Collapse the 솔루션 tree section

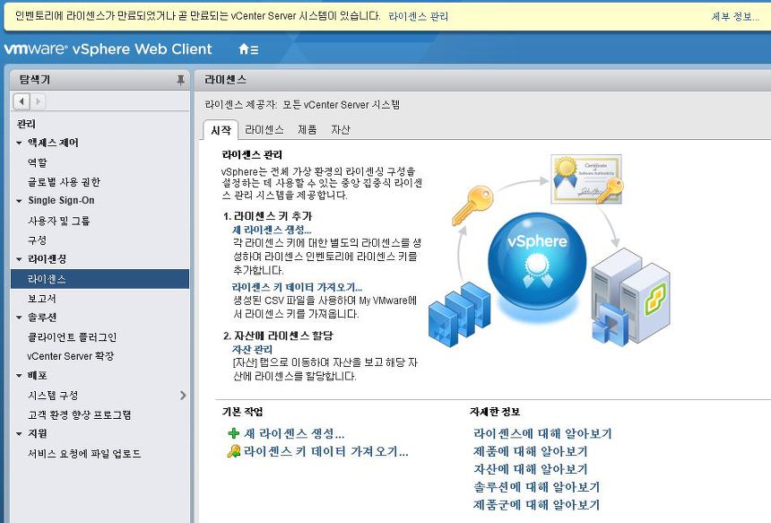pos(19,318)
